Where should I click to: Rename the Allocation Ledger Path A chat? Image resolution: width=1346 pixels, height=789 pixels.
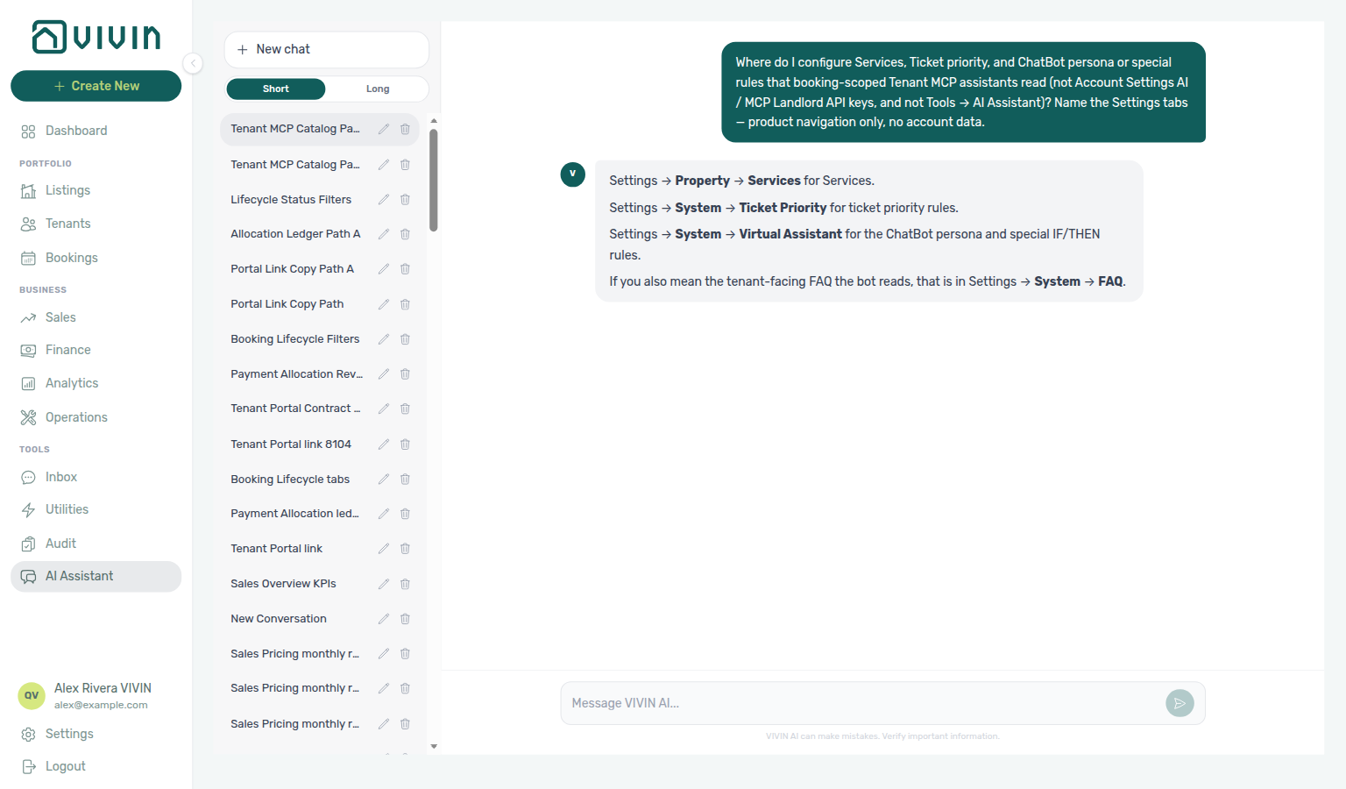point(383,234)
